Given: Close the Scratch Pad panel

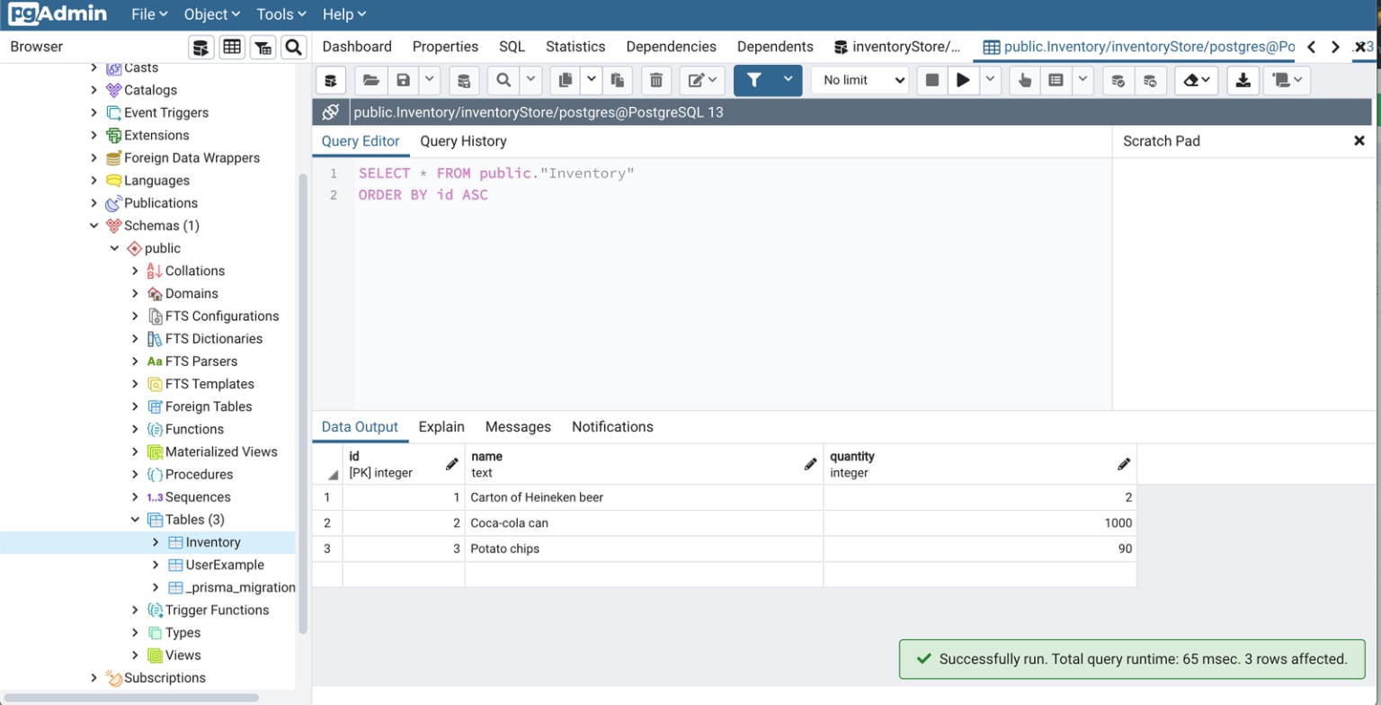Looking at the screenshot, I should click(x=1359, y=140).
